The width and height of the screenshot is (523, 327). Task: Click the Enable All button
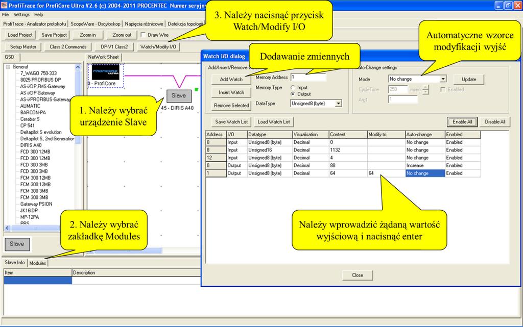pos(462,122)
